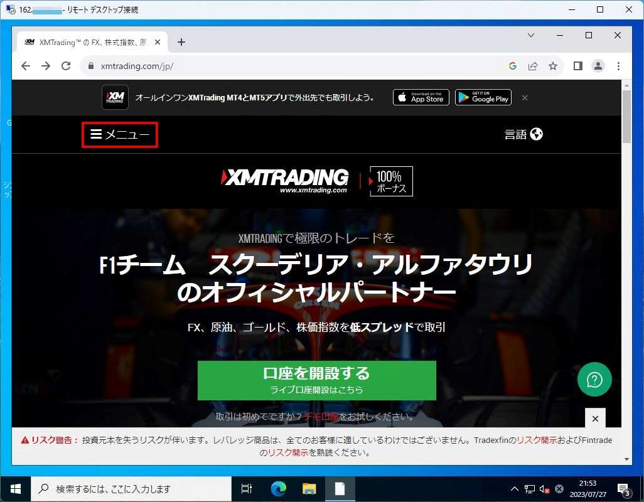Click the XMTRADING logo on the page

coord(284,181)
